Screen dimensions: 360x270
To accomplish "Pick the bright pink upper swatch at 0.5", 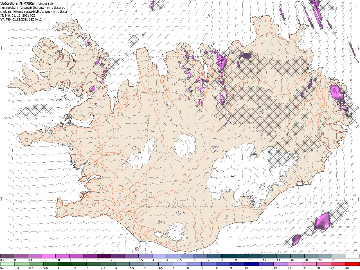I will pyautogui.click(x=48, y=256).
